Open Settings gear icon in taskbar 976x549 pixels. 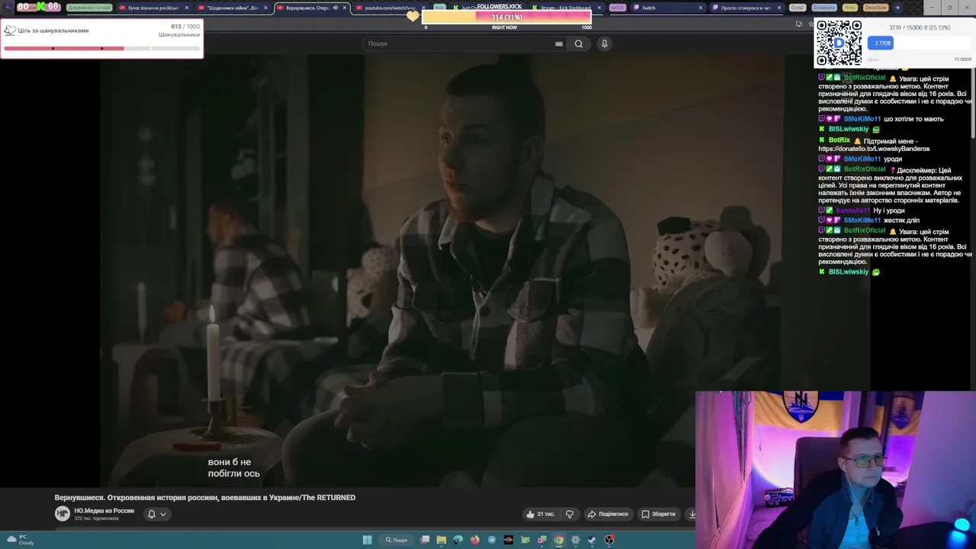pyautogui.click(x=576, y=540)
